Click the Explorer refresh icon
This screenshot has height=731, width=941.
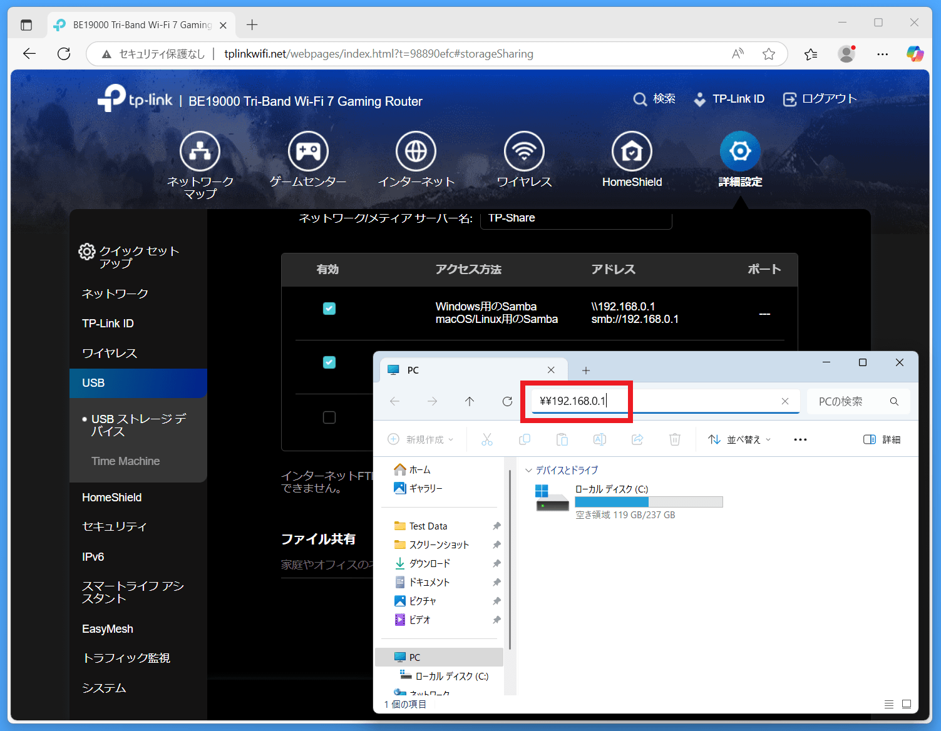(x=507, y=401)
